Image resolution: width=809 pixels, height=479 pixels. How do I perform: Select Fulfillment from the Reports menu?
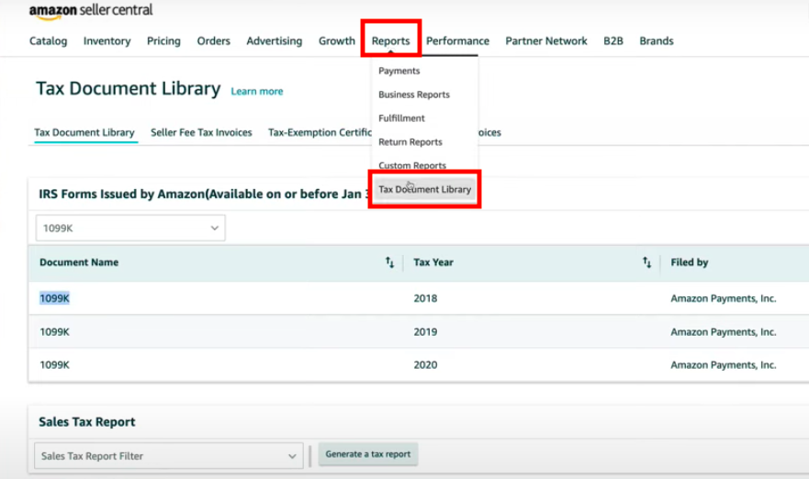click(401, 118)
